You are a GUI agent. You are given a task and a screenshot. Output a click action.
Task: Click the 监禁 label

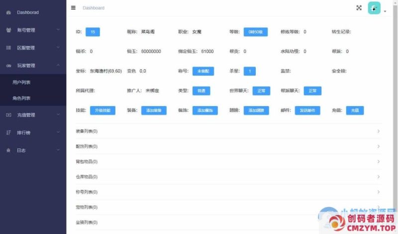click(x=286, y=71)
